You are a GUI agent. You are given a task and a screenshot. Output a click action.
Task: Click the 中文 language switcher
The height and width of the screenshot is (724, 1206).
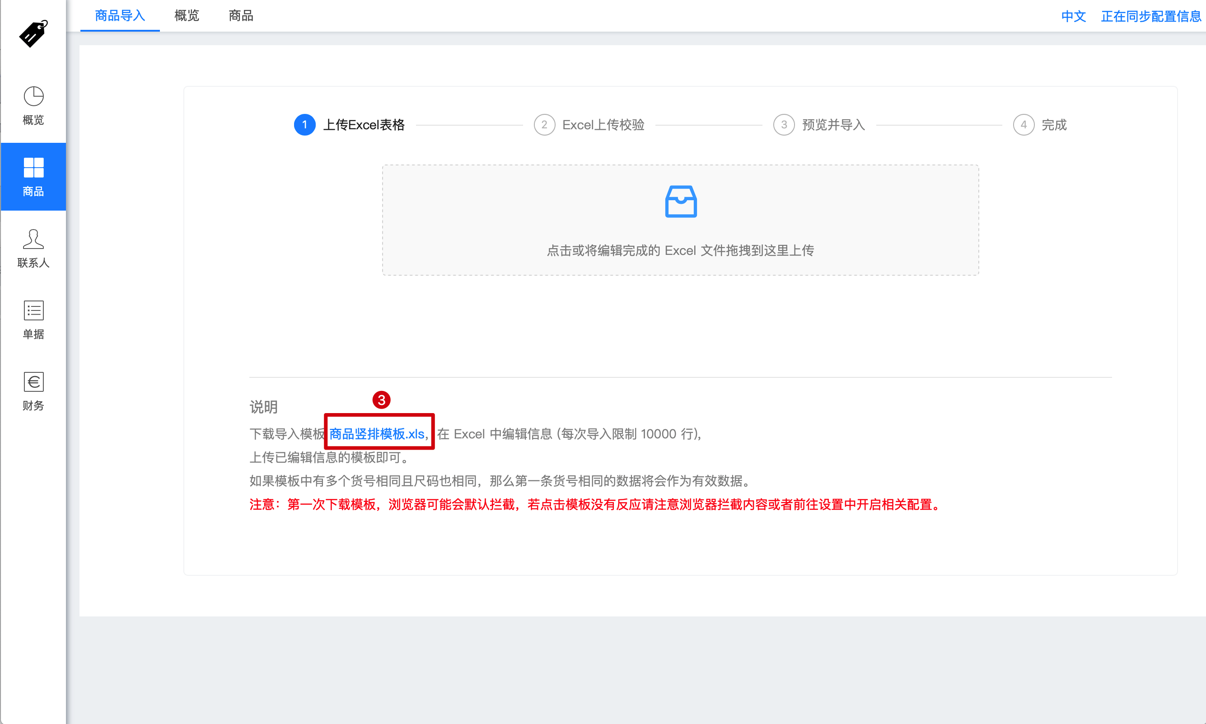1072,16
